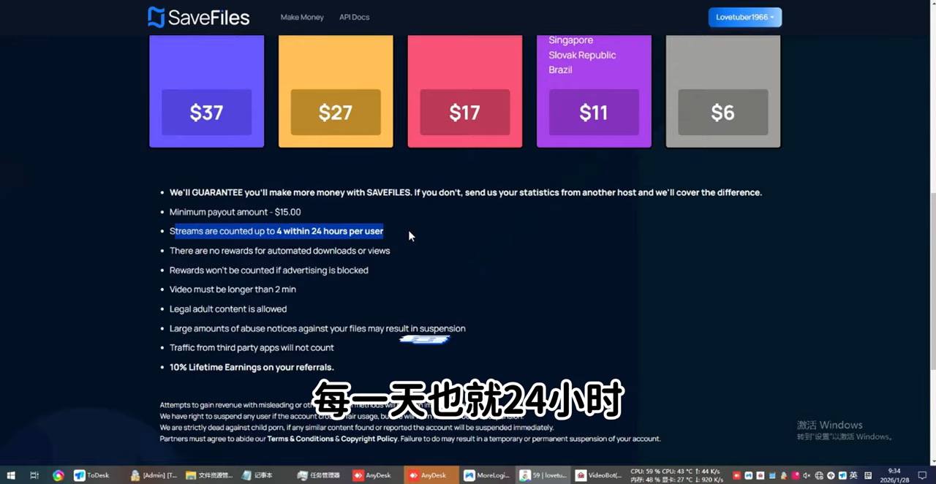The height and width of the screenshot is (484, 936).
Task: Open the IME keyboard grid icon in the tray
Action: 868,475
